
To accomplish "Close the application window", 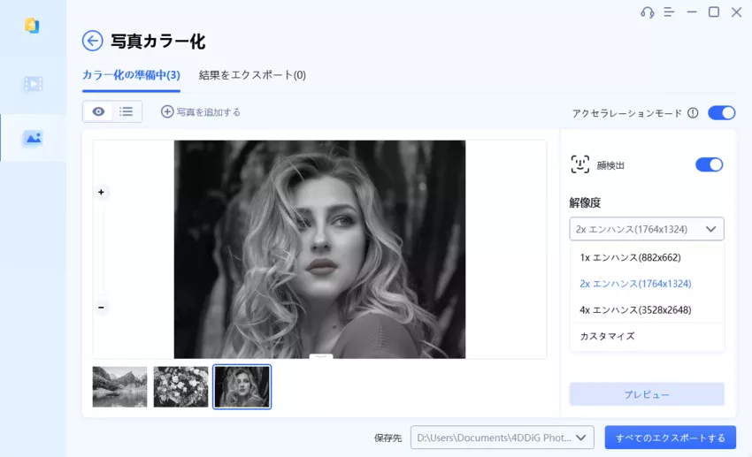I will [736, 12].
